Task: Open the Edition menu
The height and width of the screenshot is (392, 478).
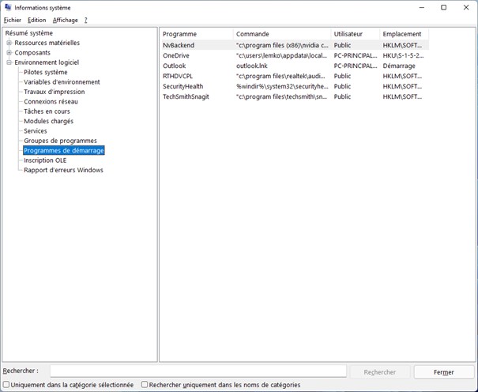Action: (x=36, y=20)
